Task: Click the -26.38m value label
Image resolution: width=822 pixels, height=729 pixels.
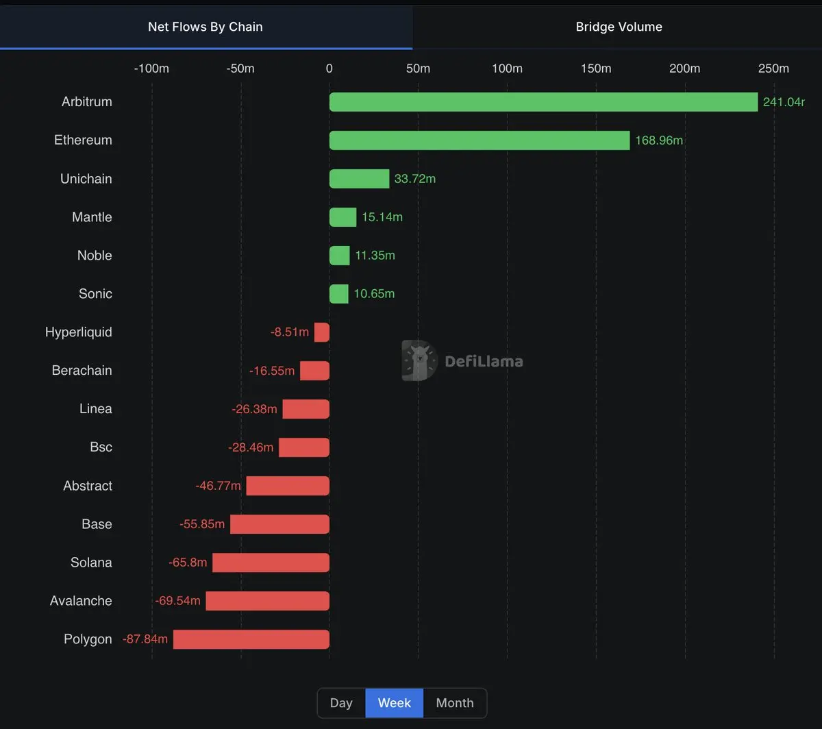Action: tap(255, 409)
